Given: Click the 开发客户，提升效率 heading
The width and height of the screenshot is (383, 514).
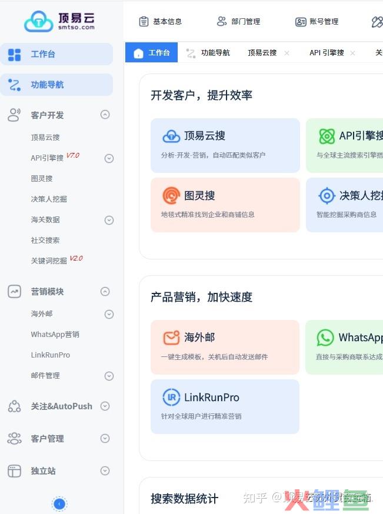Looking at the screenshot, I should click(202, 95).
